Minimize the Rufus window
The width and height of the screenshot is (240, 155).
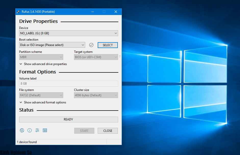(93, 12)
